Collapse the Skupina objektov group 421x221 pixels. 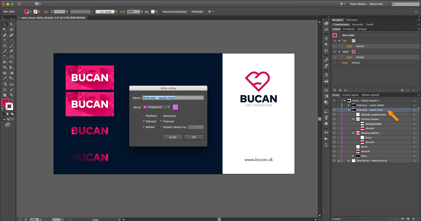pos(353,133)
